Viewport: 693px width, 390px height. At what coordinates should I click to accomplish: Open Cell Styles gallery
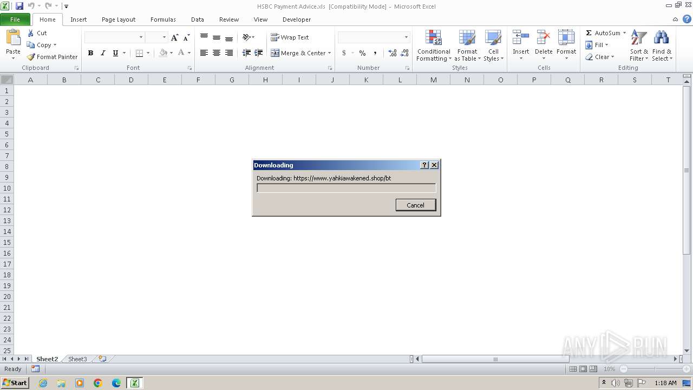[493, 46]
